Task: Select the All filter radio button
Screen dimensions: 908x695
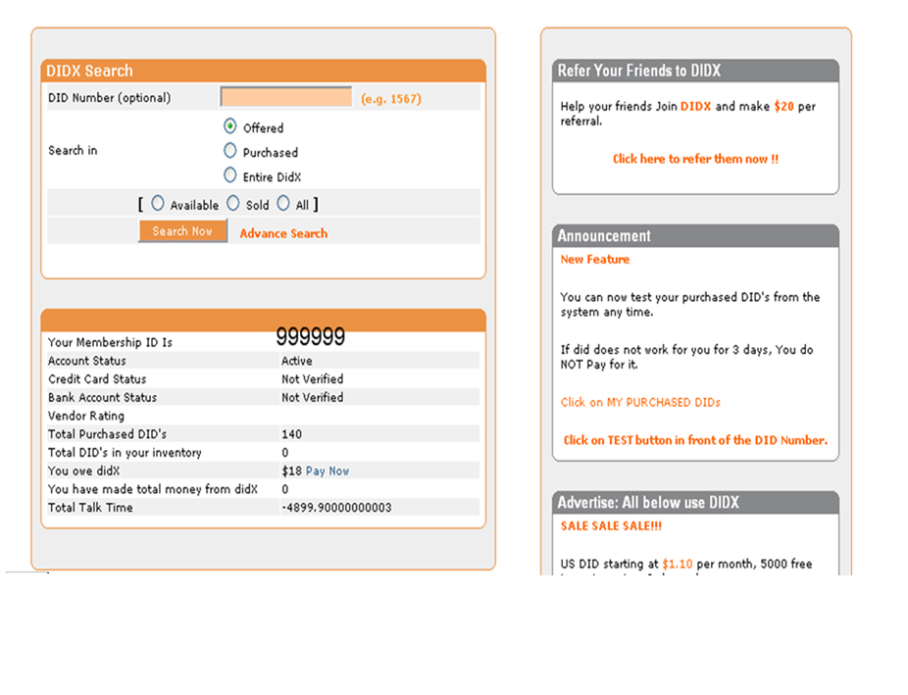Action: click(283, 204)
